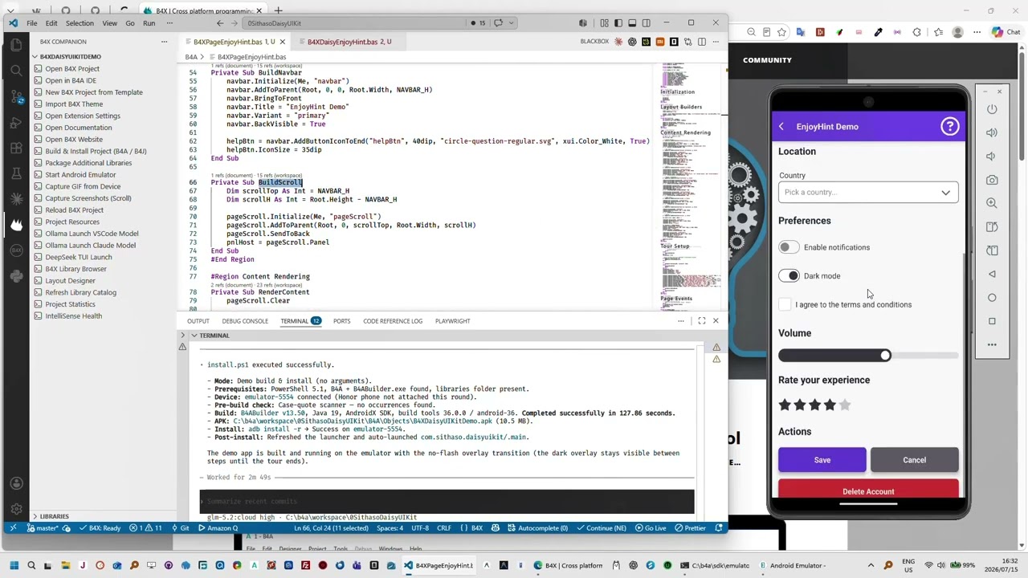Viewport: 1028px width, 578px height.
Task: Click the COMMUNITY link on the web page
Action: pyautogui.click(x=767, y=60)
